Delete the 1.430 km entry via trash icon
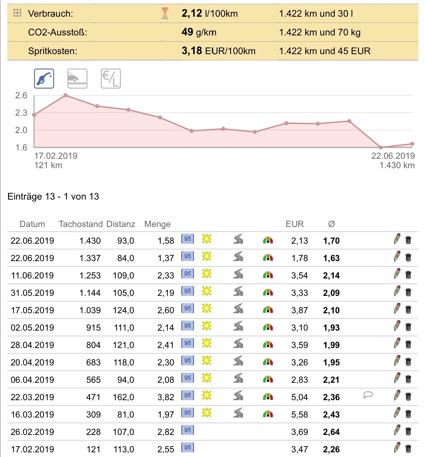The image size is (425, 457). tap(408, 240)
